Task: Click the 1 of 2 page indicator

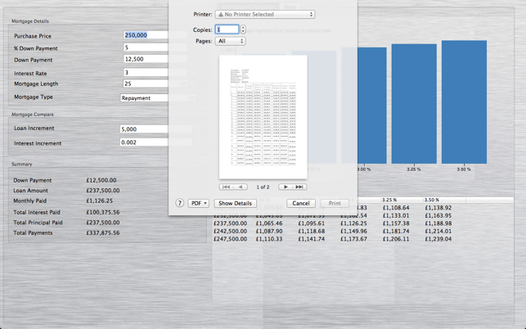Action: point(263,187)
